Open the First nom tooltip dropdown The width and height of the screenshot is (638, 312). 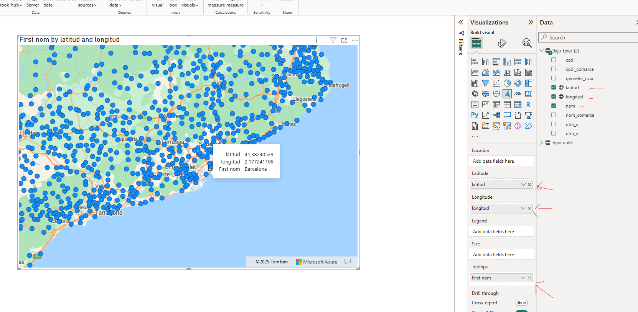[x=523, y=278]
